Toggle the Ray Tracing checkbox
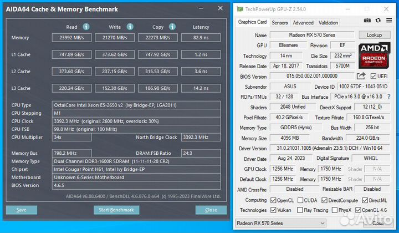The image size is (399, 233). pyautogui.click(x=300, y=210)
